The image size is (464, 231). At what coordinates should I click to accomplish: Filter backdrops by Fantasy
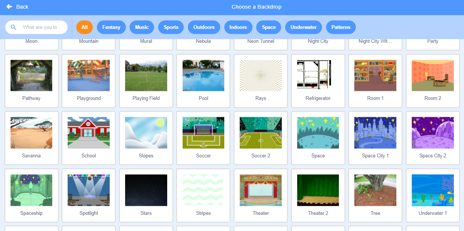click(111, 27)
